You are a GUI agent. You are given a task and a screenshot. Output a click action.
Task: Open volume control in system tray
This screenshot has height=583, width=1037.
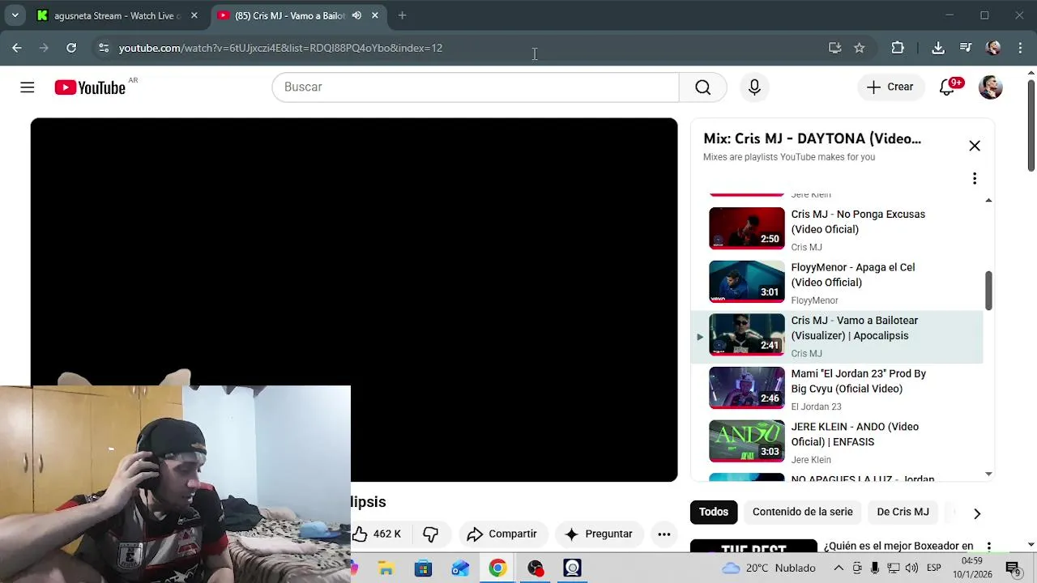click(911, 568)
